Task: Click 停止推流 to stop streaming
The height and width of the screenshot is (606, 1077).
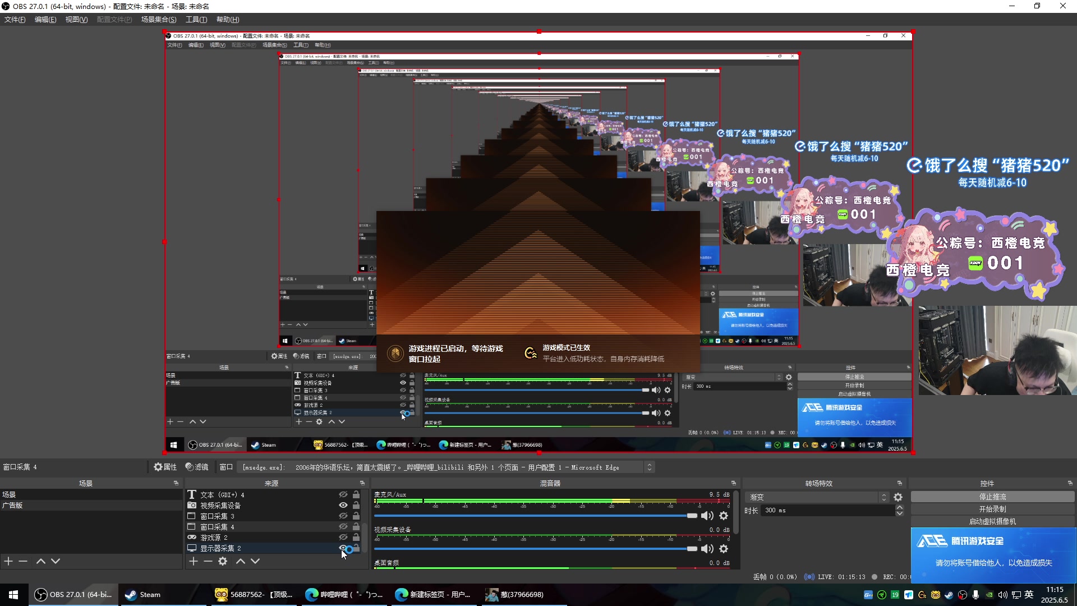Action: (x=992, y=497)
